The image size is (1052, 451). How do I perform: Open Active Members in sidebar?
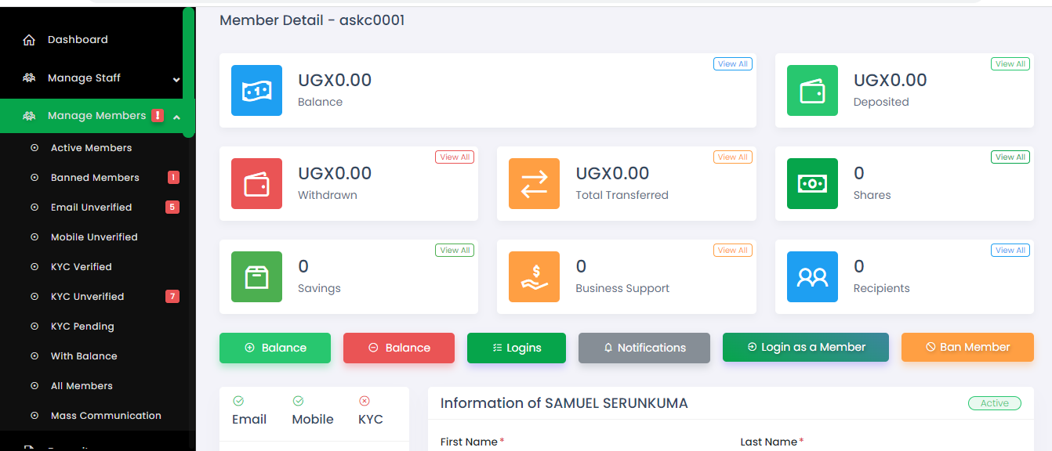point(92,148)
